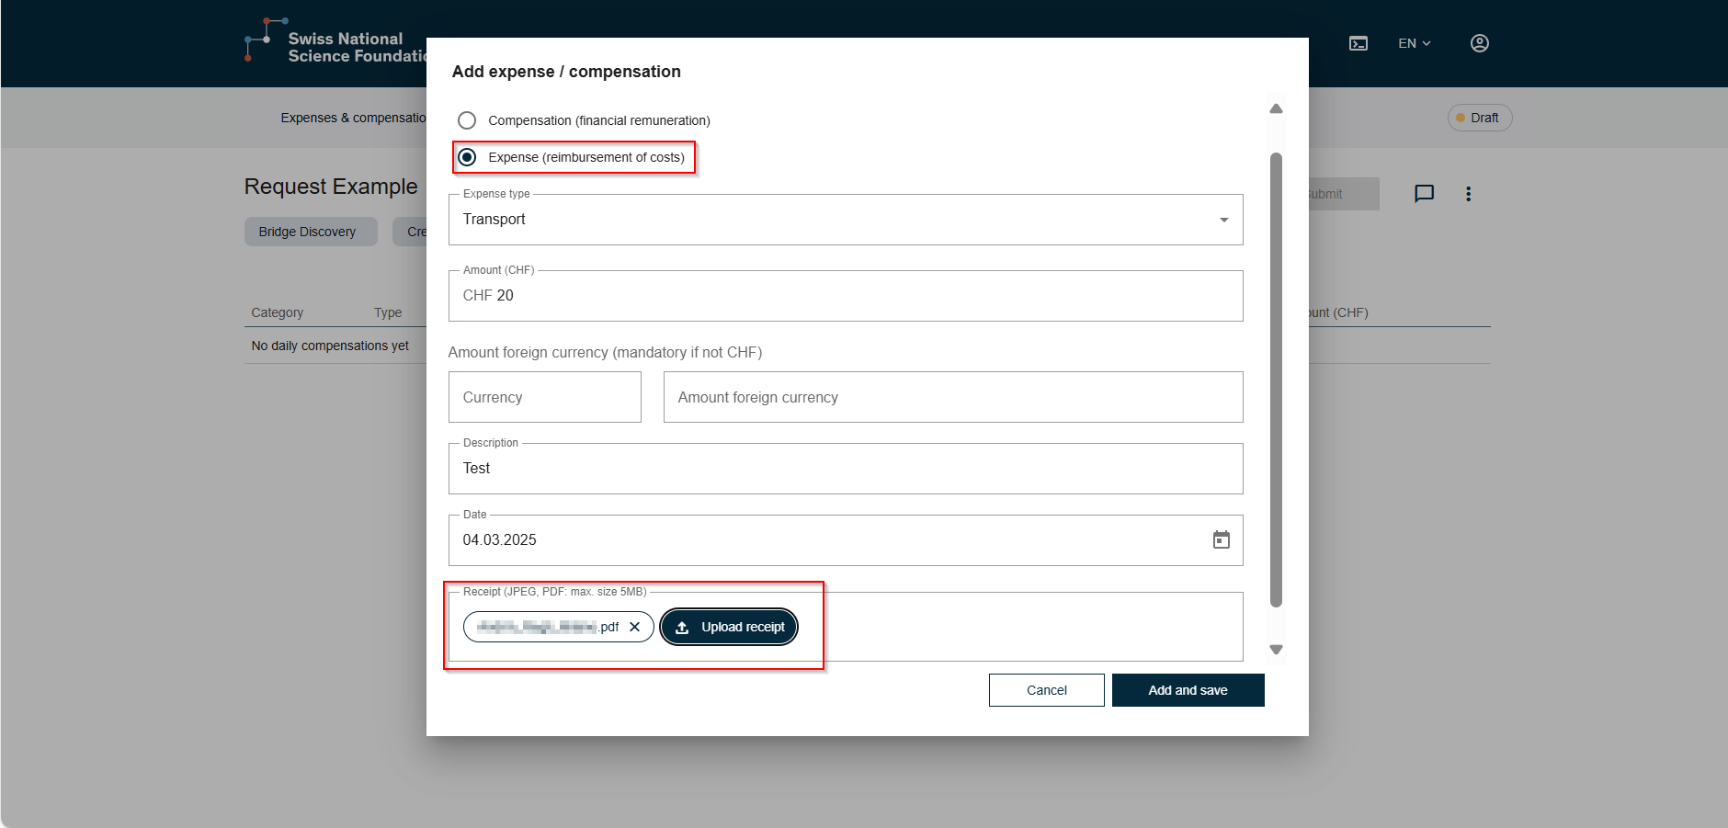
Task: Cancel the add expense dialog
Action: pyautogui.click(x=1046, y=690)
